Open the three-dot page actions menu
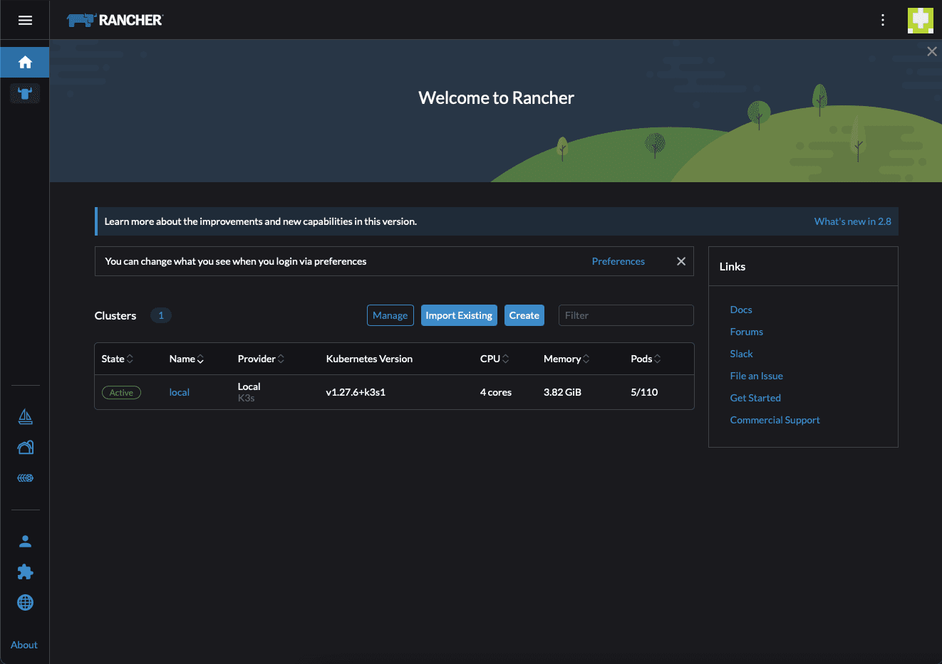This screenshot has height=664, width=942. 882,20
